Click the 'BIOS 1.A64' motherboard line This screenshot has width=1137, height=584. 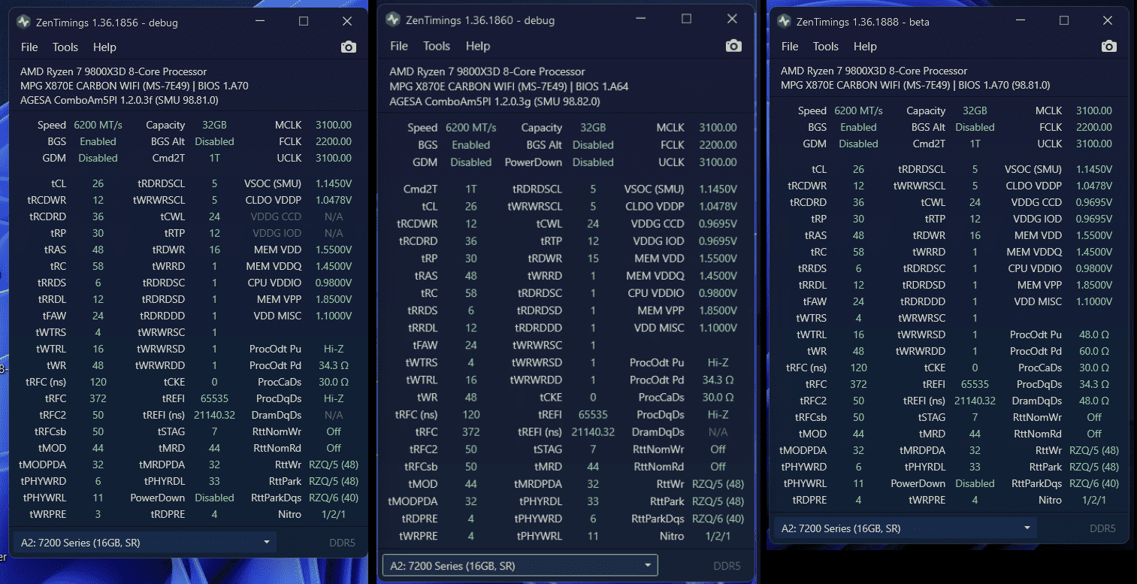509,86
